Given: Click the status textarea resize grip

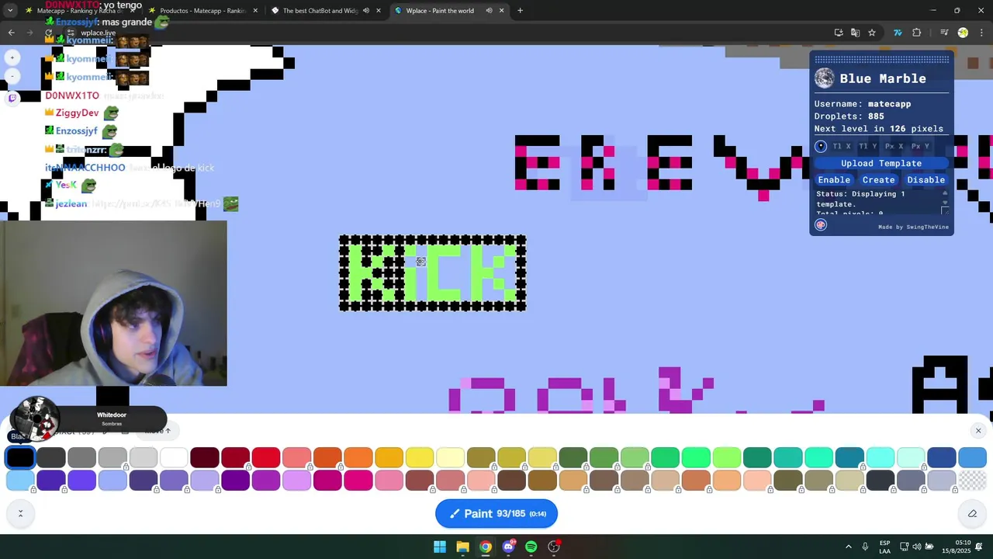Looking at the screenshot, I should click(945, 210).
